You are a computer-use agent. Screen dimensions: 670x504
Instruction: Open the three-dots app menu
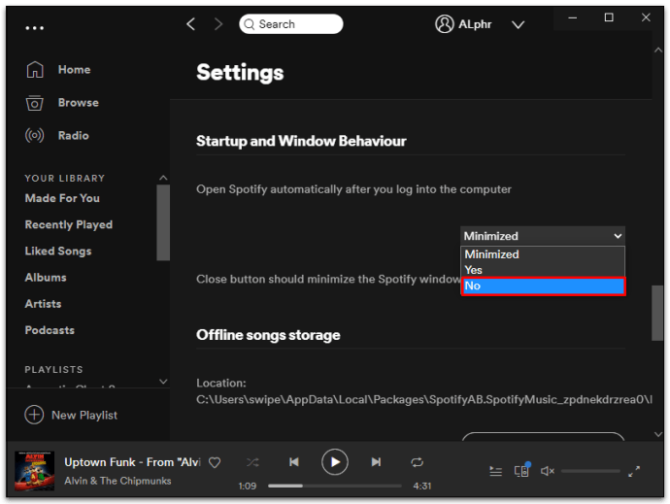point(34,28)
